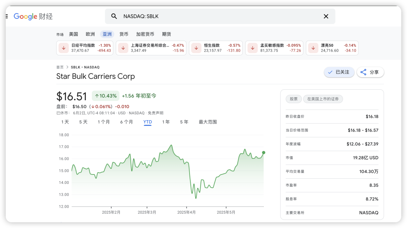Focus the NASDAQ: SBLK search field
Image resolution: width=407 pixels, height=228 pixels.
pos(220,16)
